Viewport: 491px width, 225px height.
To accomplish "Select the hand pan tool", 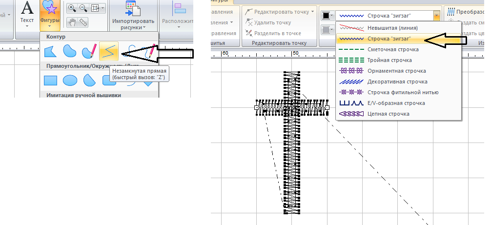I will point(73,21).
